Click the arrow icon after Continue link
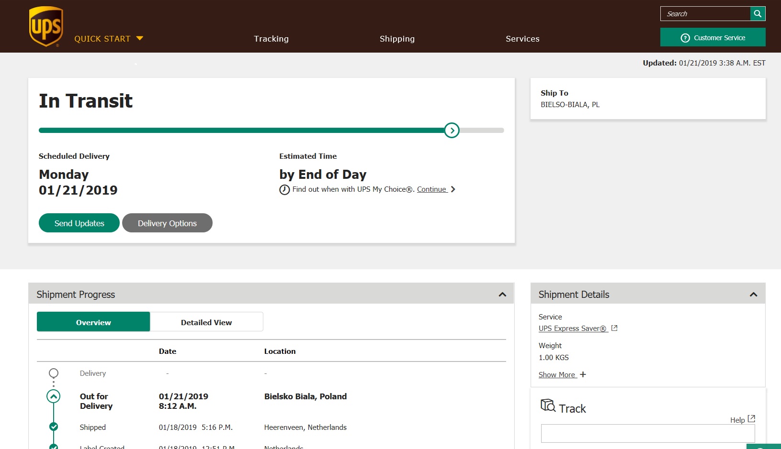The height and width of the screenshot is (449, 781). point(453,189)
